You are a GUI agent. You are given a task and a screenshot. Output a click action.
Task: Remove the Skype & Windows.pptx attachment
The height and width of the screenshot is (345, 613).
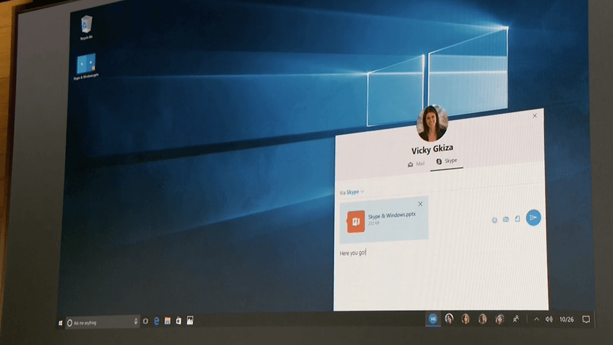tap(420, 204)
